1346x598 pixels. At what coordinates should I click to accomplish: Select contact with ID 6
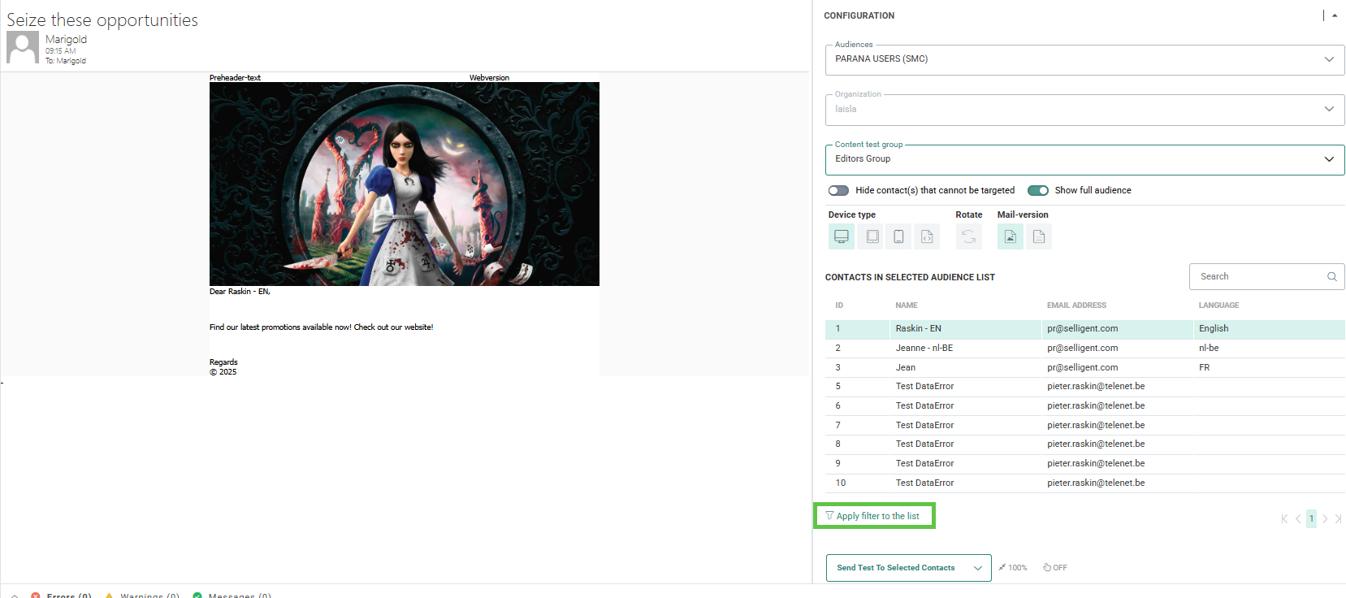coord(1084,405)
